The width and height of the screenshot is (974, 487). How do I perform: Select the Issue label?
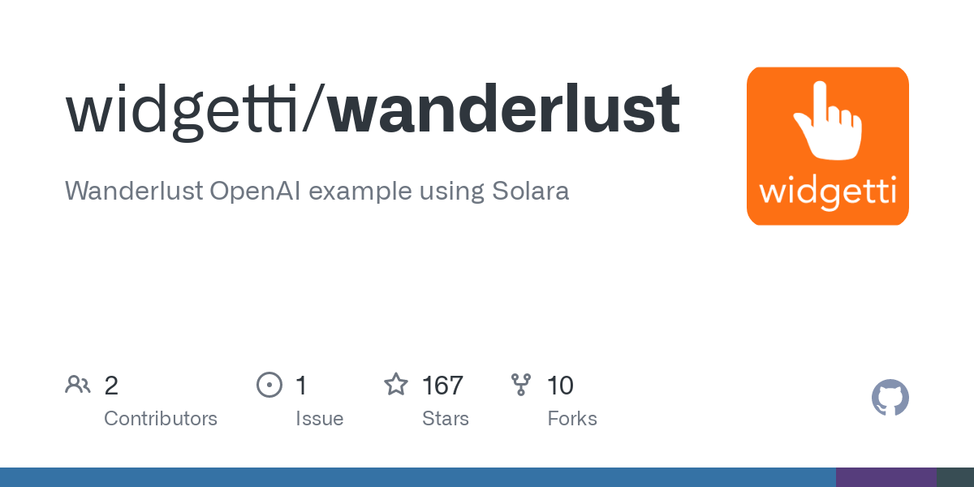point(319,419)
